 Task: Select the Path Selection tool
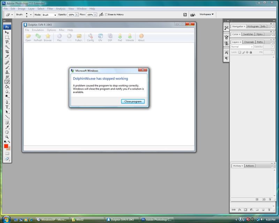click(7, 112)
